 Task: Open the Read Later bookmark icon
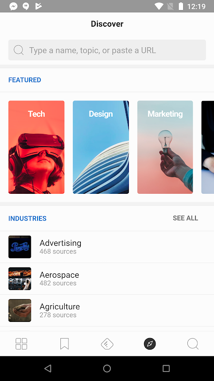pos(64,344)
